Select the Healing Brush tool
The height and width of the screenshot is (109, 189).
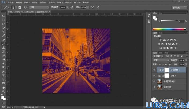coord(3,40)
